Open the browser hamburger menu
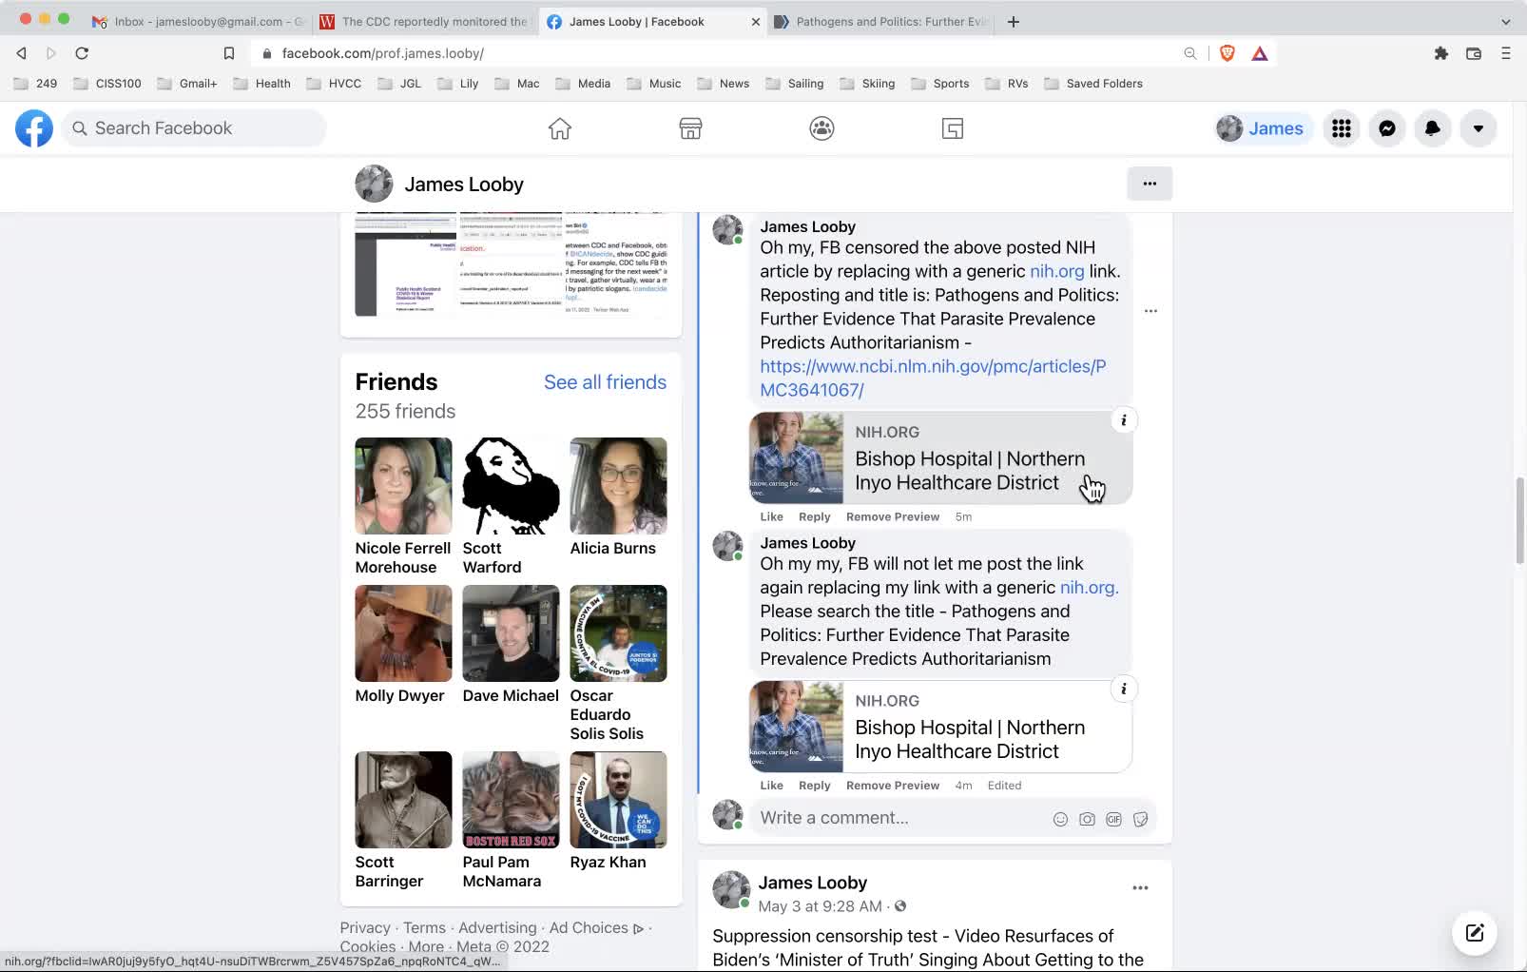 point(1506,53)
